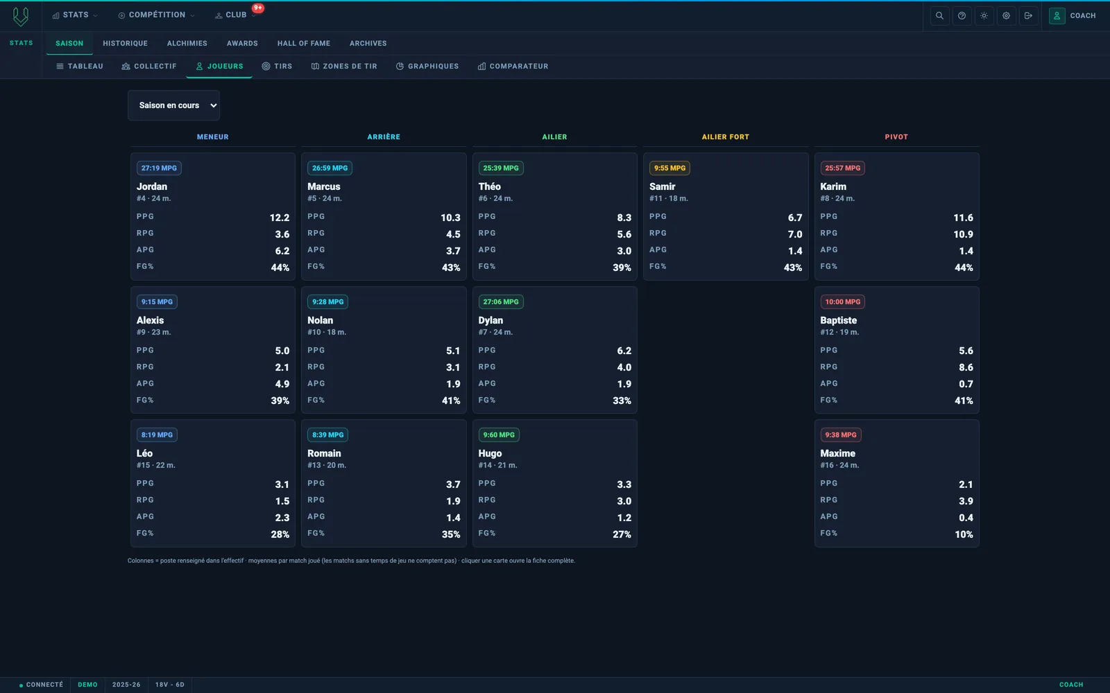
Task: Click the red 9+ notification badge
Action: coord(258,8)
